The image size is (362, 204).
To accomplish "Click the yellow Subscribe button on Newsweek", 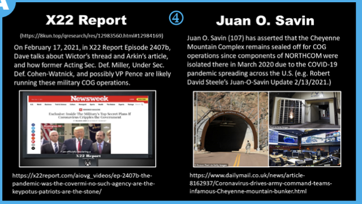I will [x=142, y=99].
